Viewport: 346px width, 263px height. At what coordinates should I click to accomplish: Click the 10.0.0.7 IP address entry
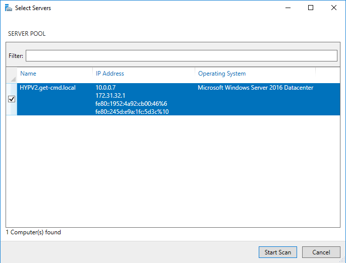coord(105,88)
